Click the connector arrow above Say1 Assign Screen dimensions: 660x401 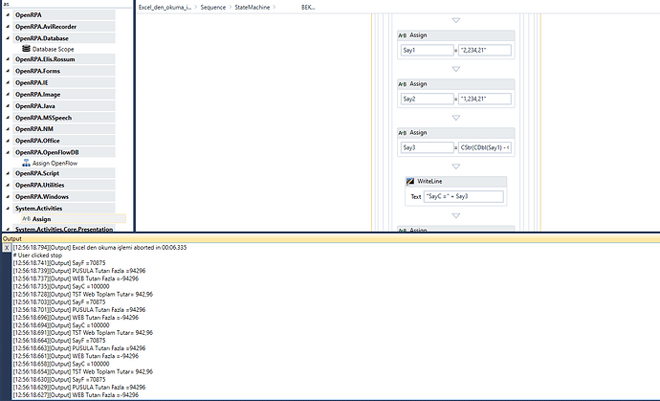(456, 20)
